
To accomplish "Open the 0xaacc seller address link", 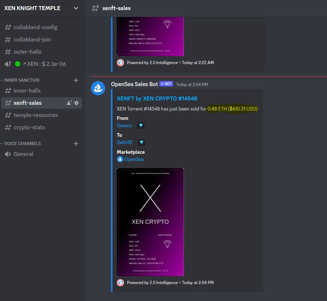I will tap(124, 125).
